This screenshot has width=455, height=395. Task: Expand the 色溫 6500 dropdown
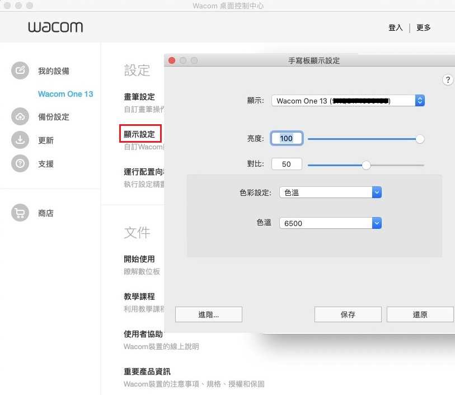(330, 223)
